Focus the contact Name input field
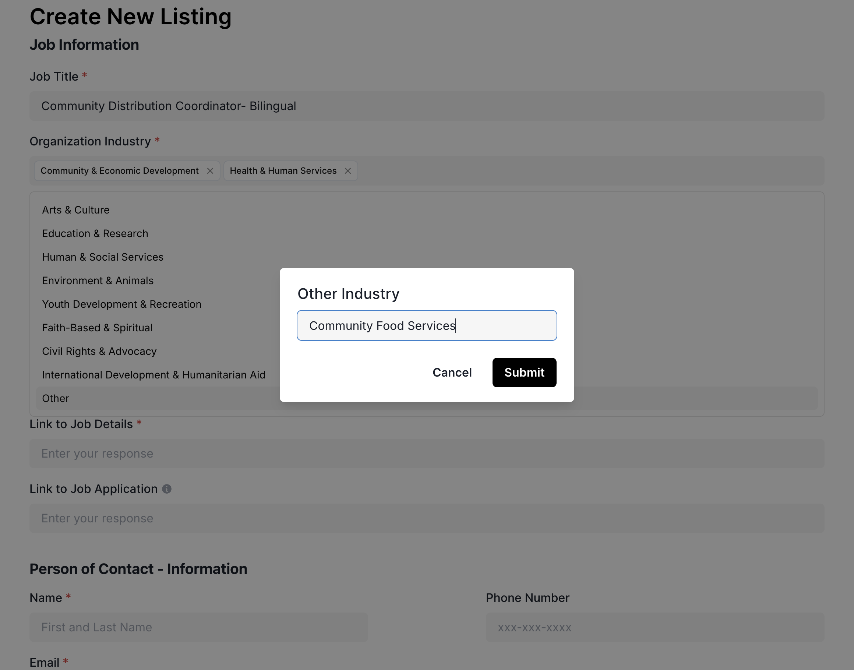 coord(199,627)
